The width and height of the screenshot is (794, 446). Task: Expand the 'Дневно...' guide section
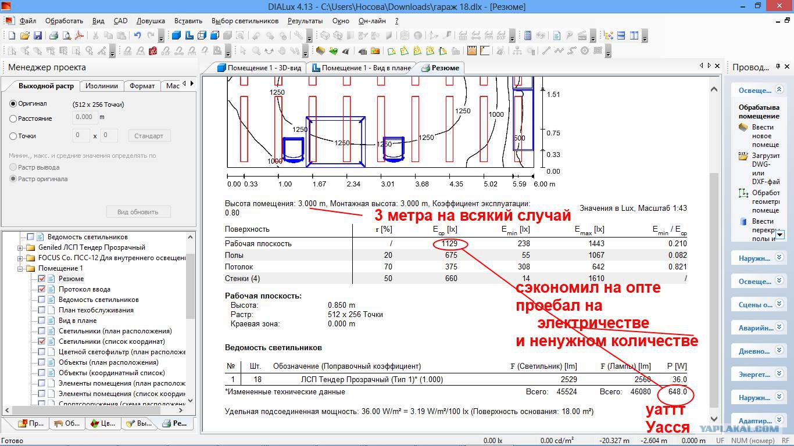[x=779, y=351]
